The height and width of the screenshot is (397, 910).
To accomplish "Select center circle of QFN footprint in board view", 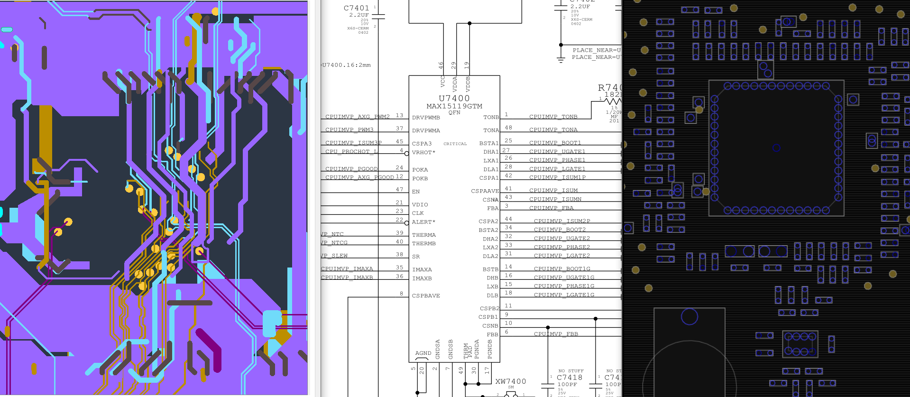I will tap(776, 148).
